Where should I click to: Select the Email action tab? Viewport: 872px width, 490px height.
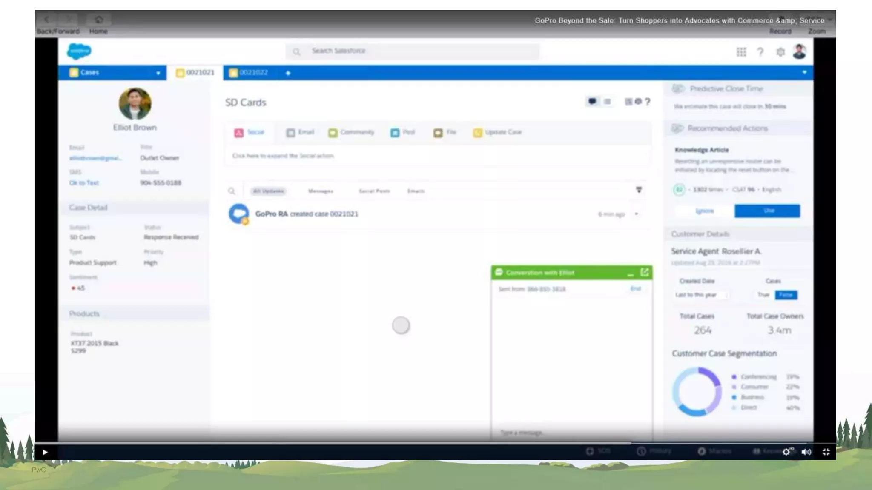[301, 132]
